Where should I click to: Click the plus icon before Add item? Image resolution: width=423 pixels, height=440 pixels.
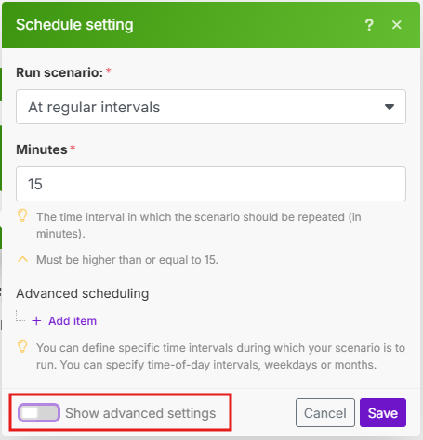tap(36, 321)
